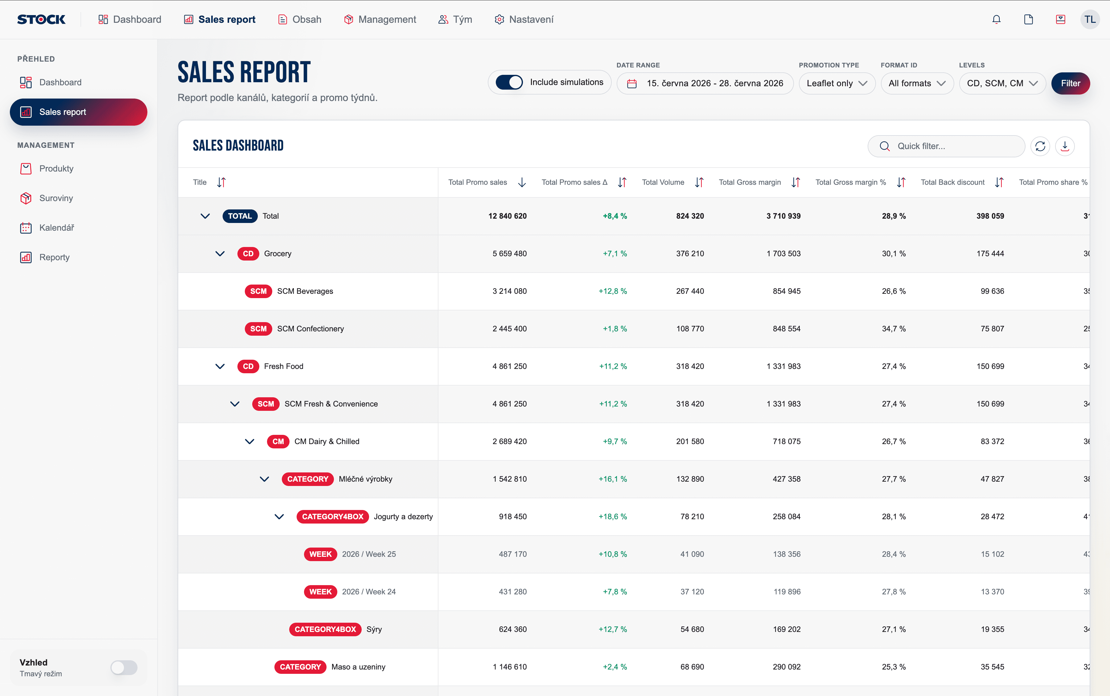Click Maso a uzeniny row title
1110x696 pixels.
(359, 667)
